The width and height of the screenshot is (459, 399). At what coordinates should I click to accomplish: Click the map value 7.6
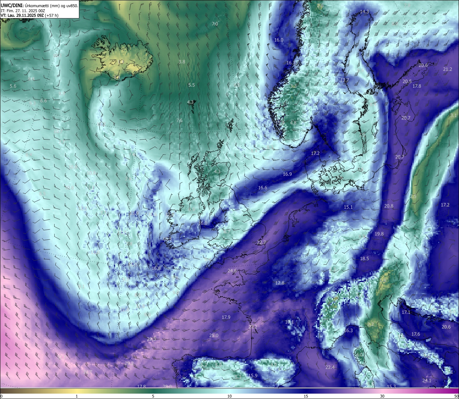tap(179, 121)
